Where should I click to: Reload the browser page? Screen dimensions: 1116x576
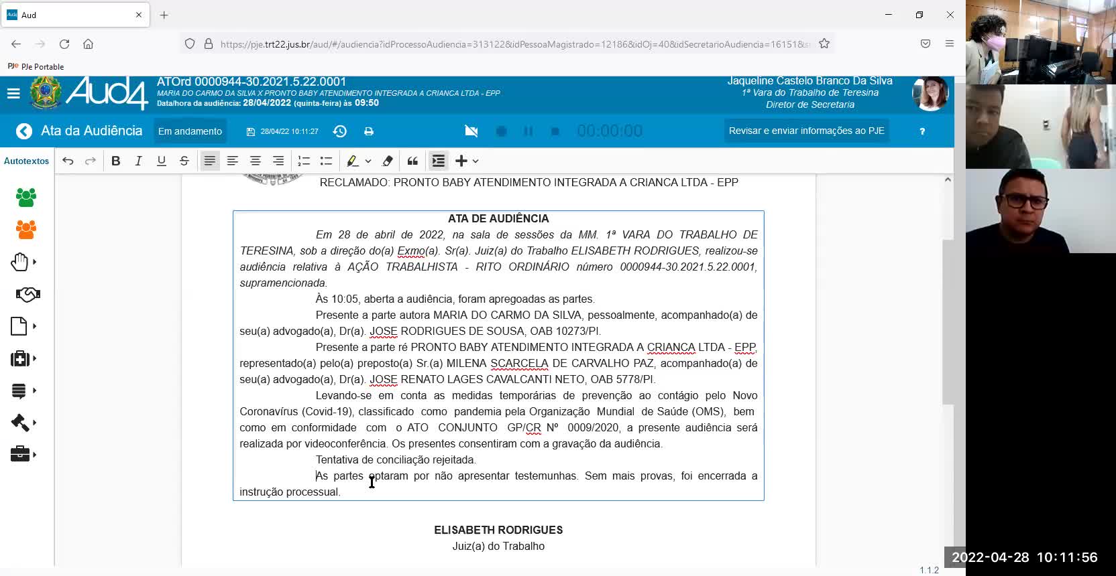tap(64, 44)
